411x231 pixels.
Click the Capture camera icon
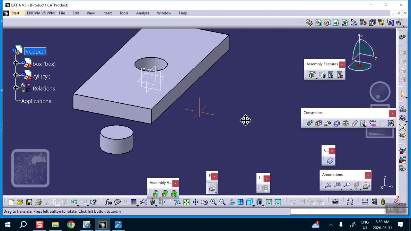point(335,202)
